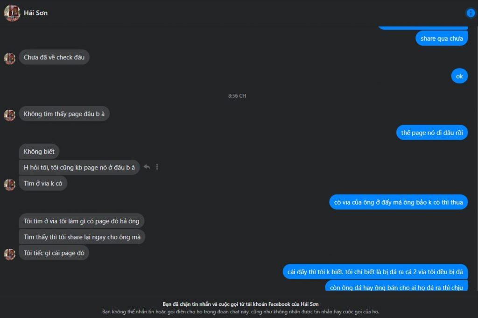
Task: Click message 'H hỏi tôi, tôi cũng kb page'
Action: coord(79,167)
